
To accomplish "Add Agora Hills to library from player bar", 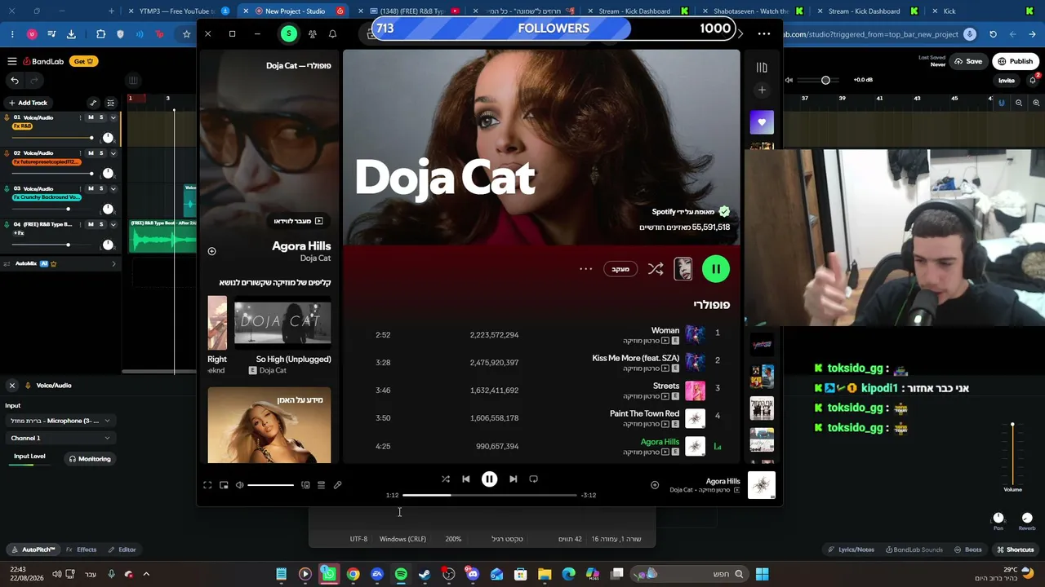I will point(654,485).
